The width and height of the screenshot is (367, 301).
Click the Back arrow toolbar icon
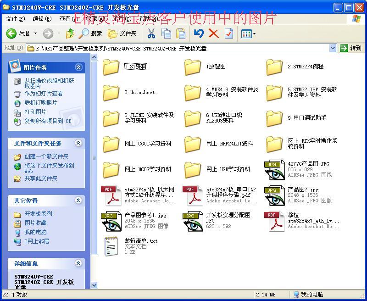tap(11, 33)
